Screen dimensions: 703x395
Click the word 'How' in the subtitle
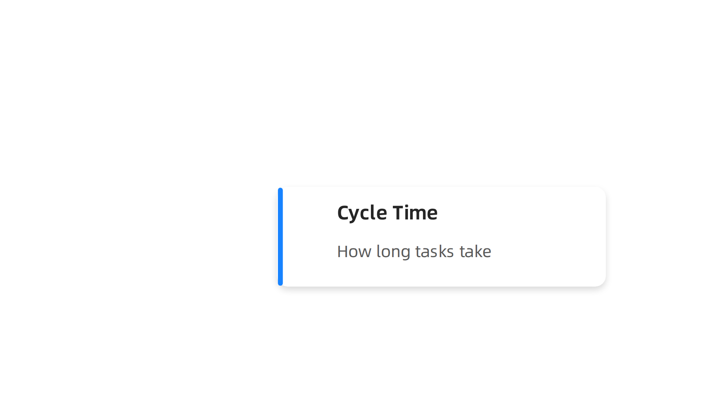[x=354, y=252]
